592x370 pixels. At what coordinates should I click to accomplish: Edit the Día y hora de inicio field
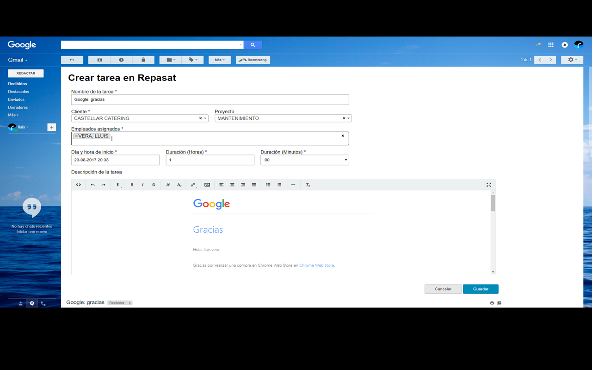click(x=115, y=160)
